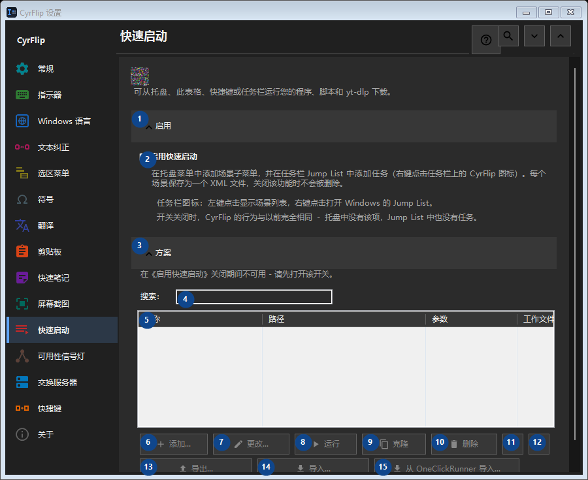588x480 pixels.
Task: Focus the 搜索 search field
Action: tap(254, 296)
